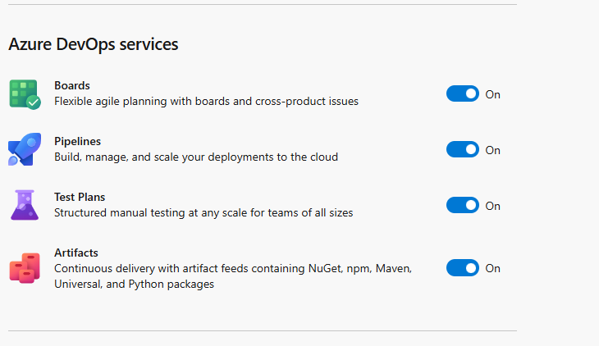599x346 pixels.
Task: Click Artifacts description mentioning NuGet, npm, Maven
Action: tap(233, 276)
